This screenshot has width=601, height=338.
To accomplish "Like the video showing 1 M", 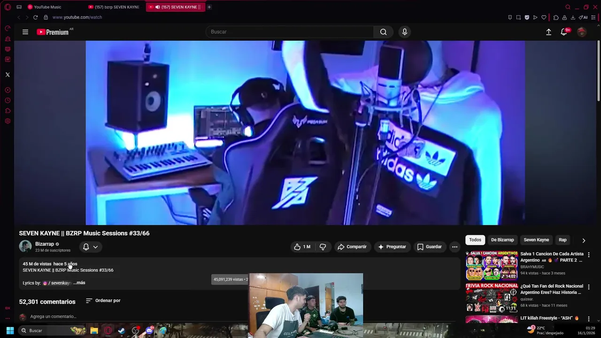I will point(302,247).
